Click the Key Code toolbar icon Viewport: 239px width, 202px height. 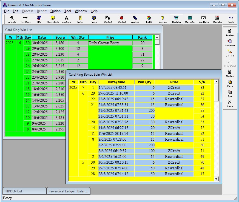[x=26, y=19]
